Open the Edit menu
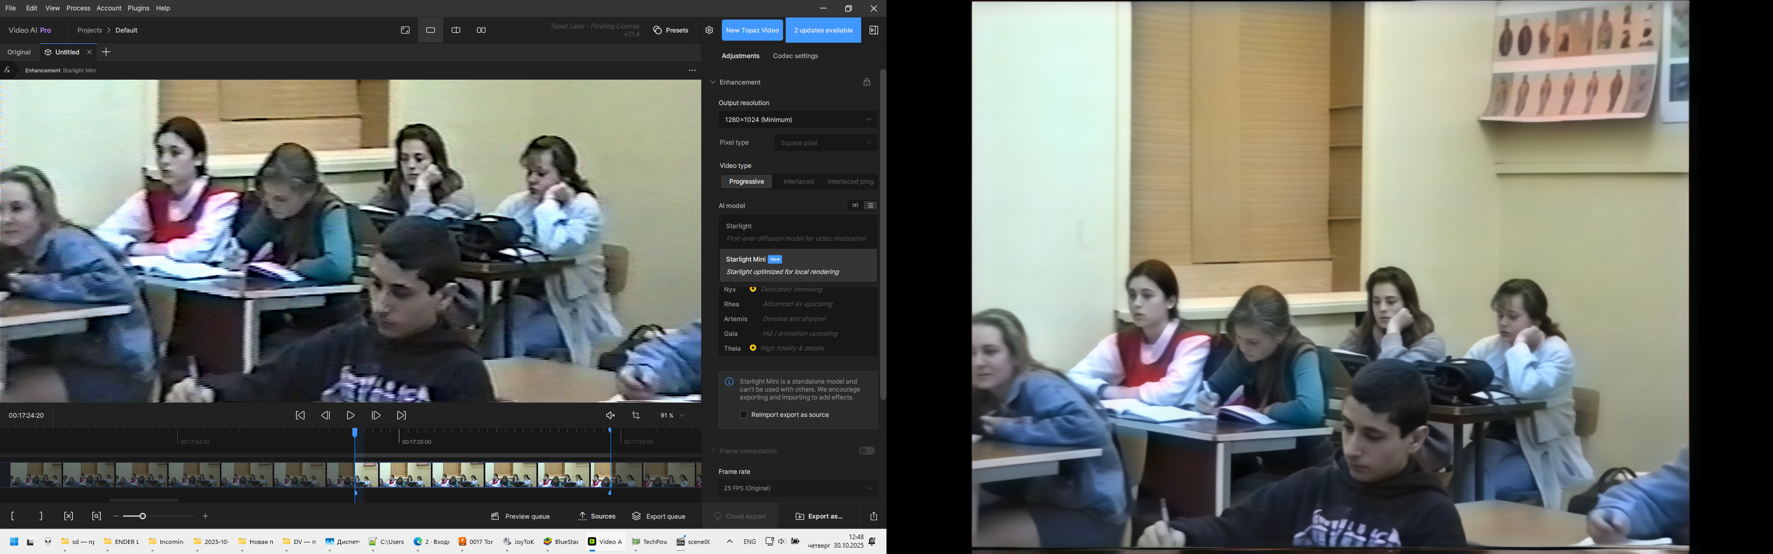This screenshot has height=554, width=1773. coord(32,8)
